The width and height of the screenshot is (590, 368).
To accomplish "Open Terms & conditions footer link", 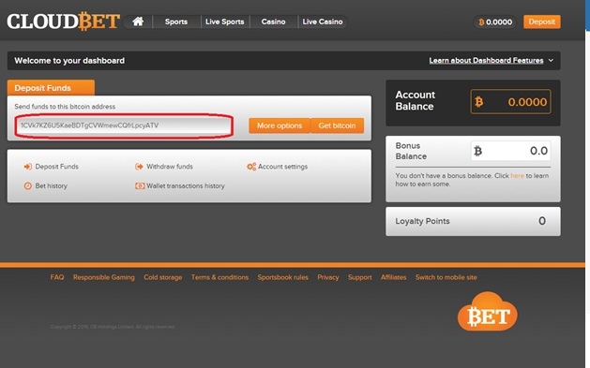I will [x=219, y=277].
